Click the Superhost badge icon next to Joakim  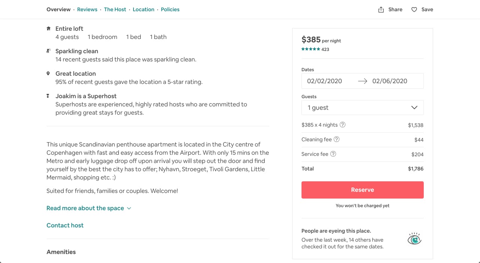click(48, 96)
